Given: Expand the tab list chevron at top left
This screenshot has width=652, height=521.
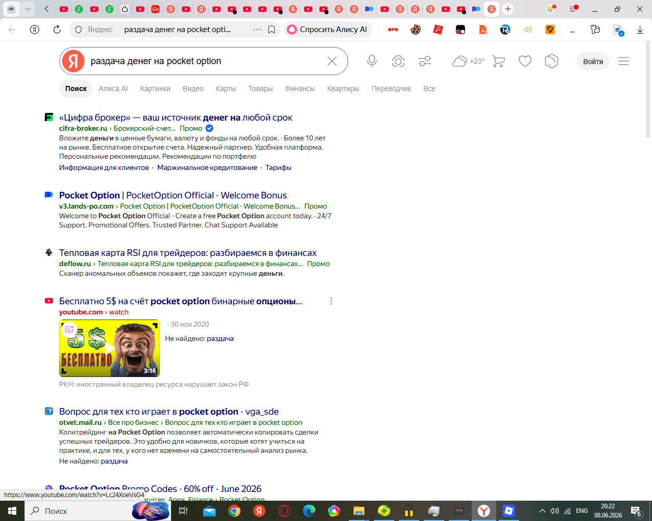Looking at the screenshot, I should click(28, 9).
